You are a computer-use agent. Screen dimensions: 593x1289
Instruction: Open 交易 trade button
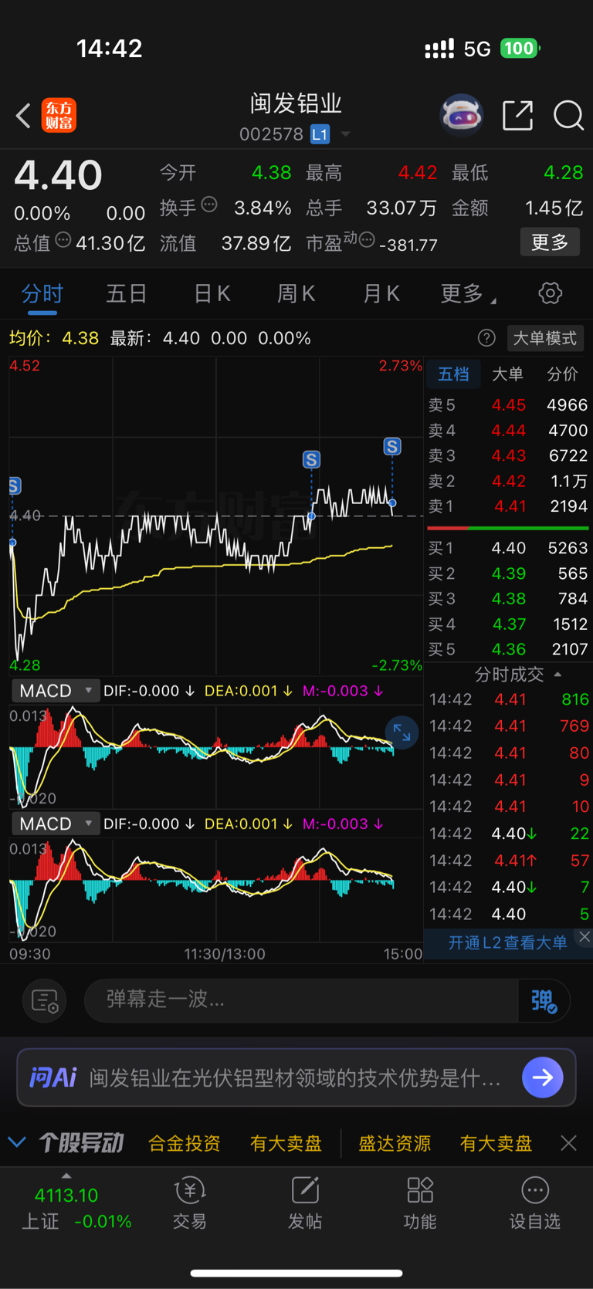click(x=189, y=1204)
